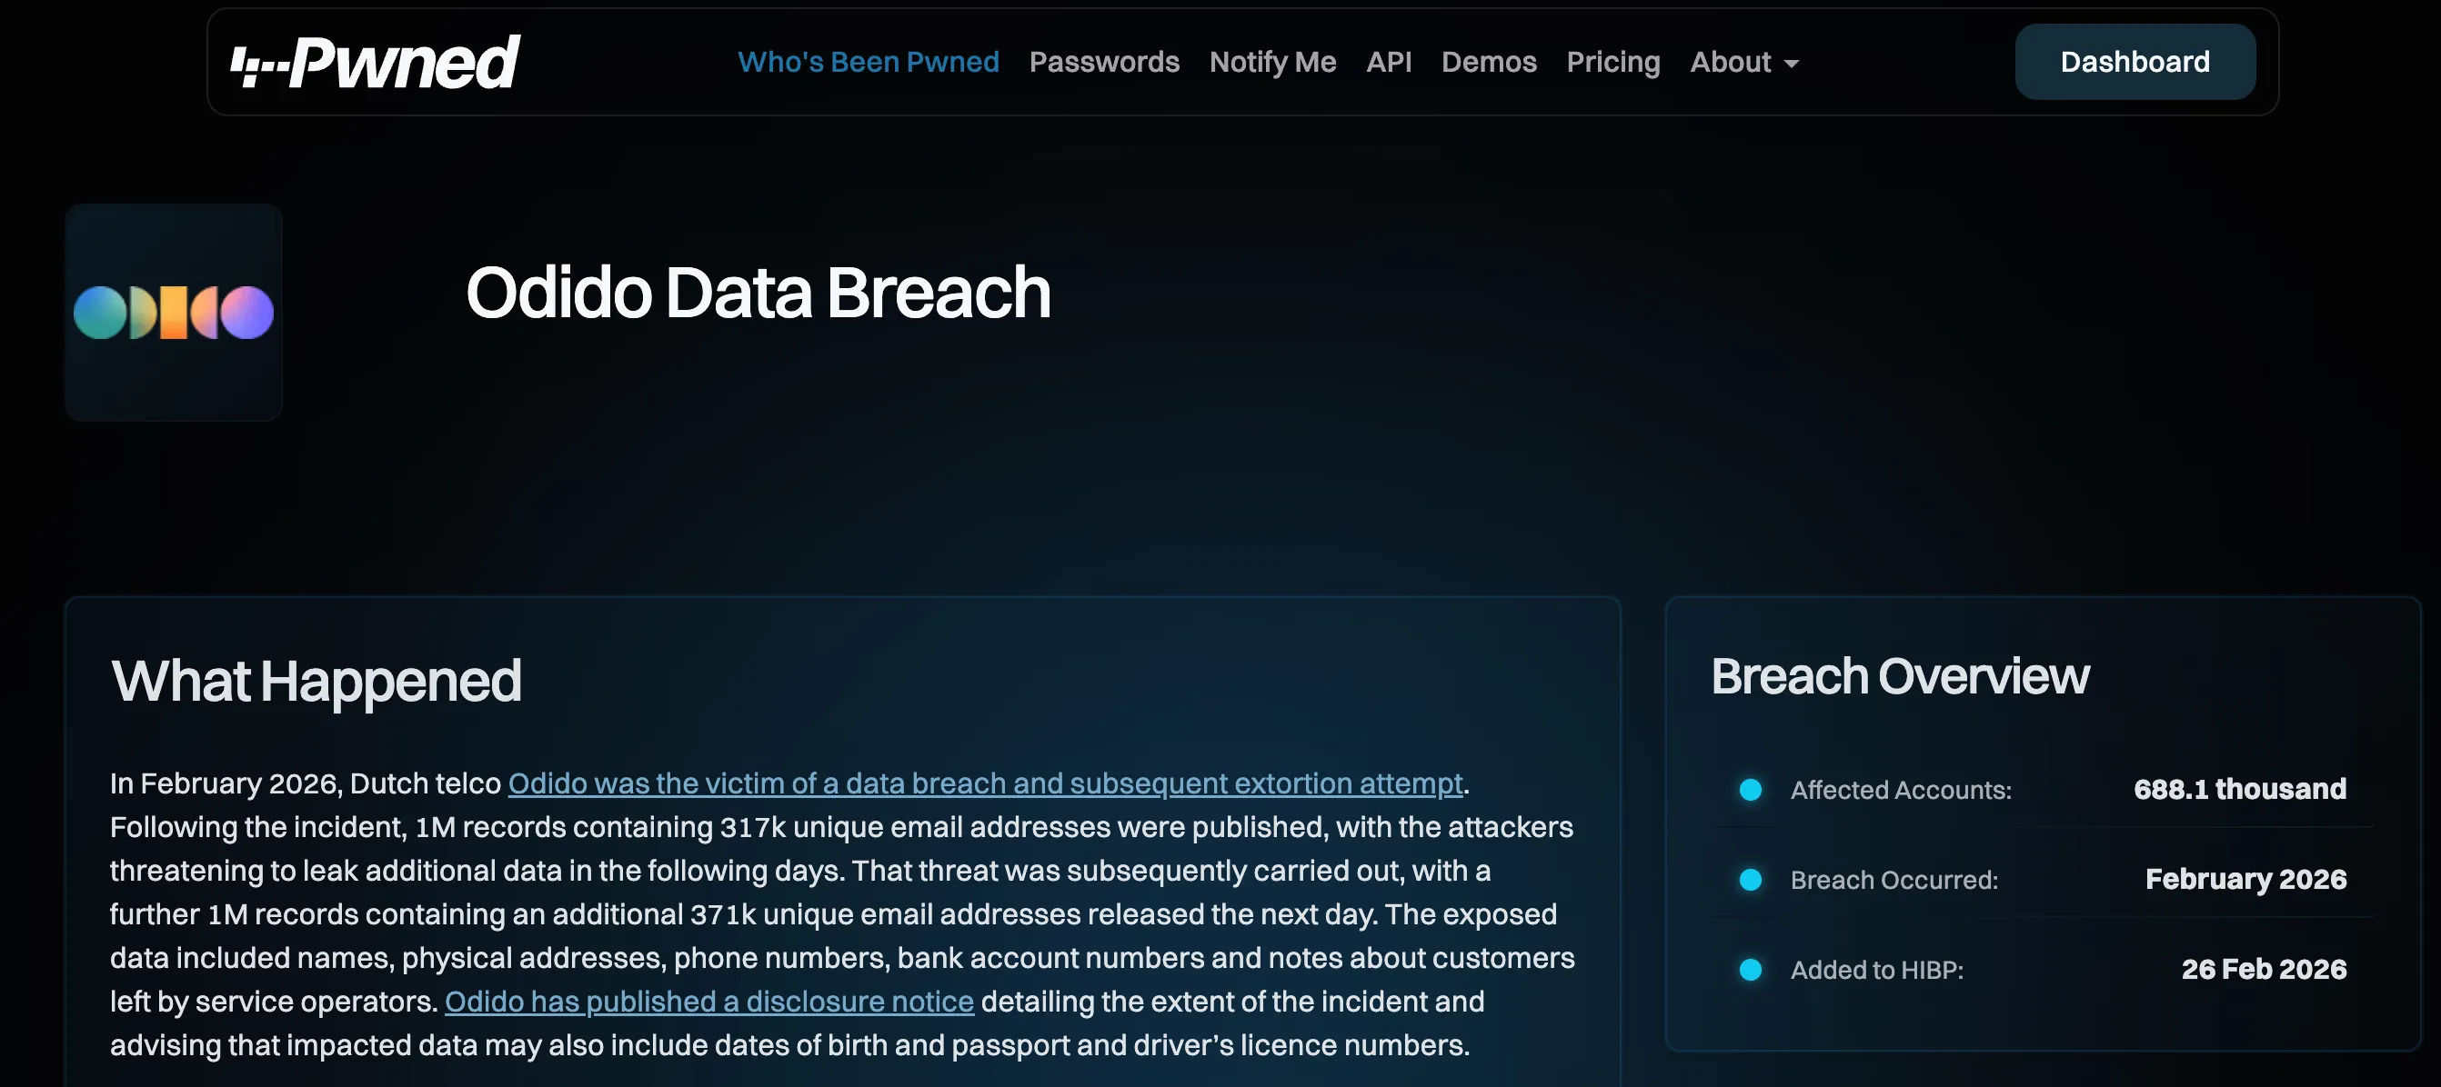Click the Pwned logo in the navbar

[x=376, y=63]
